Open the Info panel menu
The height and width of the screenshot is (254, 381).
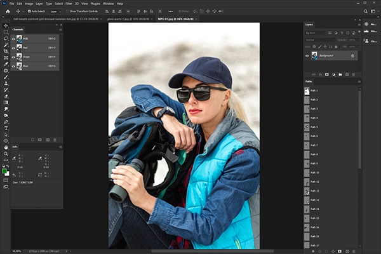60,147
